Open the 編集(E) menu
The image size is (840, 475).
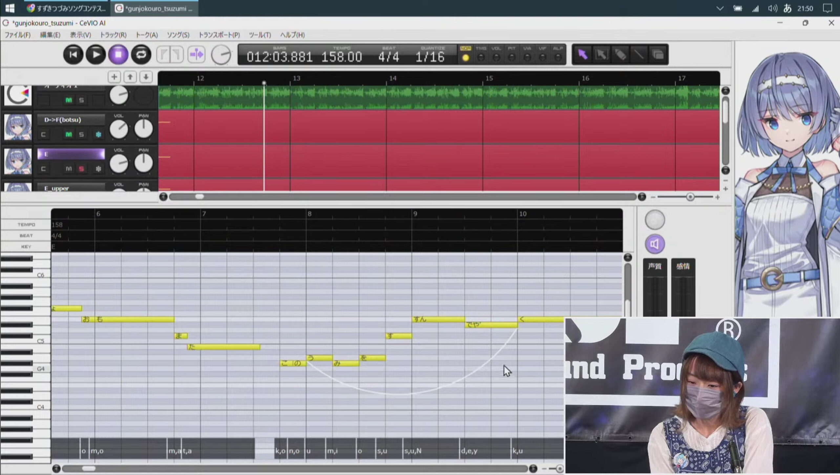coord(50,35)
